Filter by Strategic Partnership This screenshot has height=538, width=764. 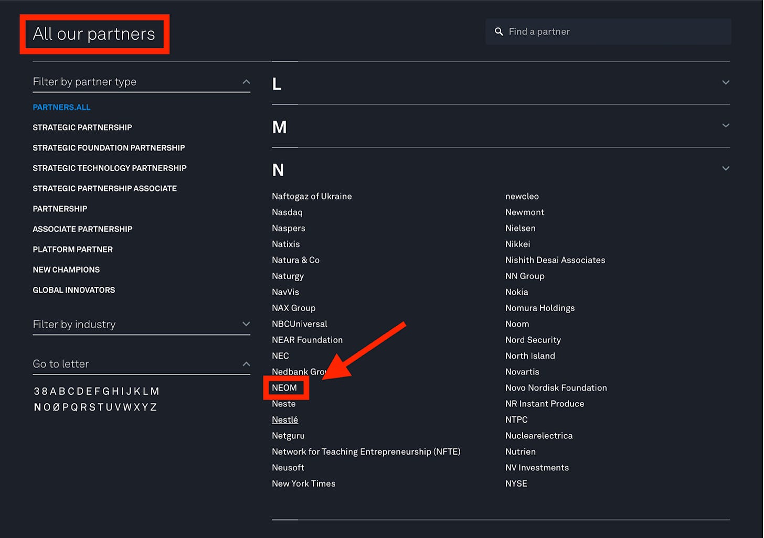[82, 127]
